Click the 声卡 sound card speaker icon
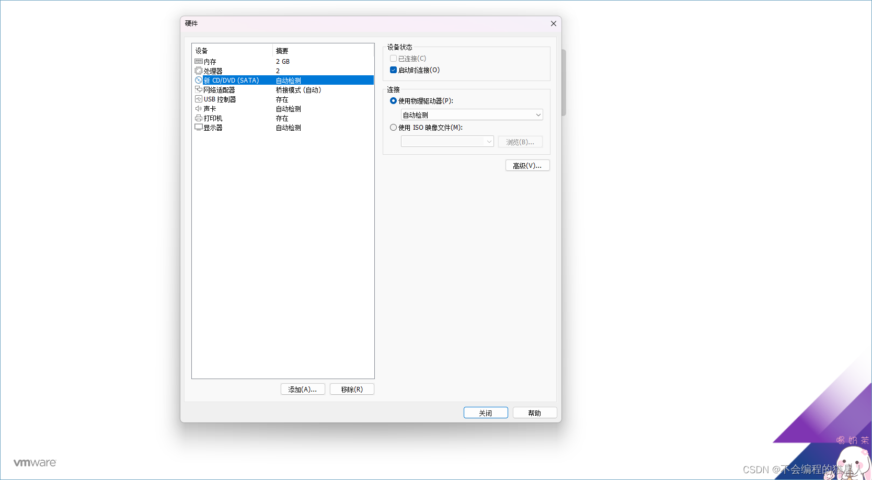Image resolution: width=872 pixels, height=480 pixels. (198, 108)
